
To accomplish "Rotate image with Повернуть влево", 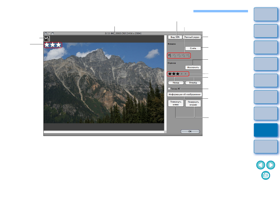I will [x=176, y=103].
